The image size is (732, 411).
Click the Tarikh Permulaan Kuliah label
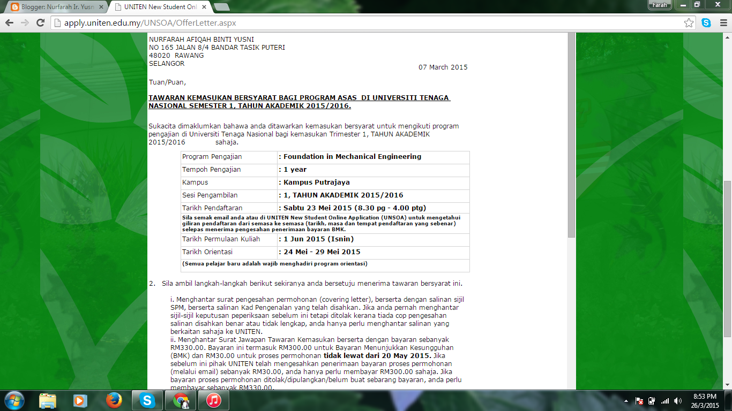coord(221,239)
